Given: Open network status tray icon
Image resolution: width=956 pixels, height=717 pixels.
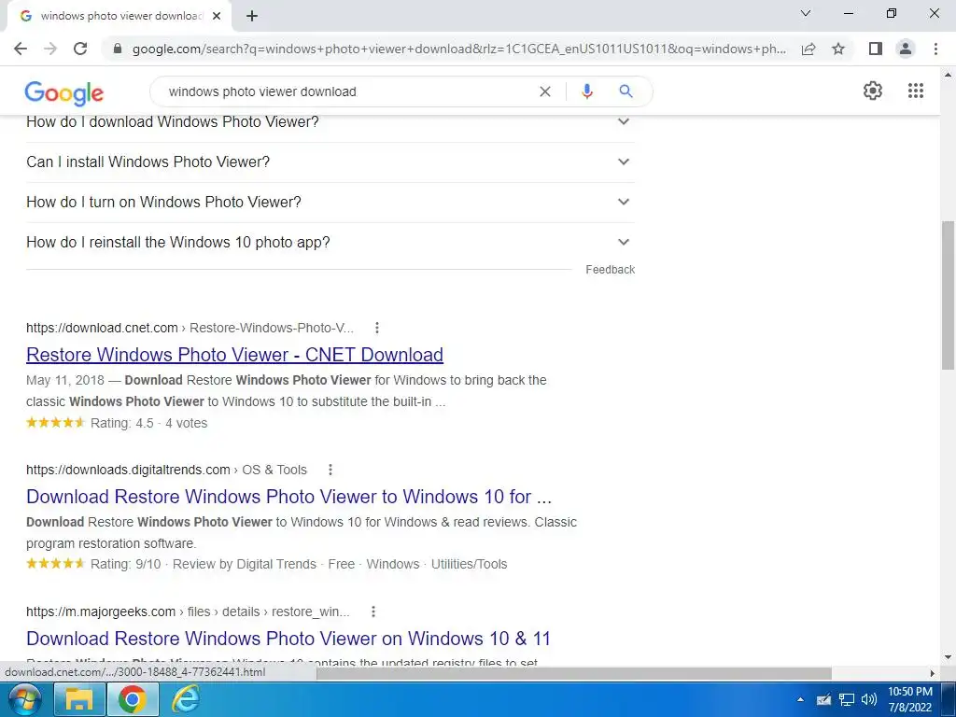Looking at the screenshot, I should point(846,700).
